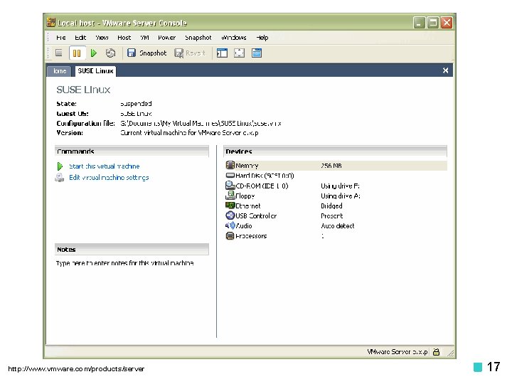Click the configuration file path text
Image resolution: width=512 pixels, height=384 pixels.
201,124
